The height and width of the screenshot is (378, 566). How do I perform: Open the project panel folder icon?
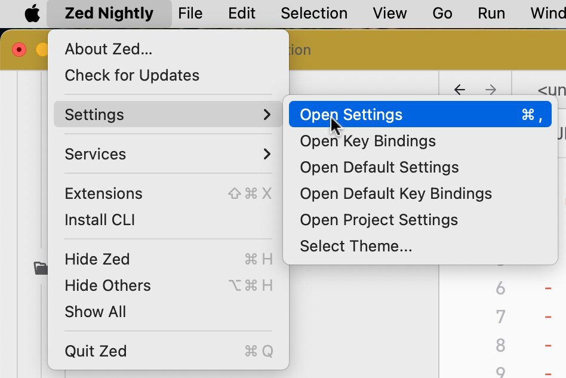41,268
